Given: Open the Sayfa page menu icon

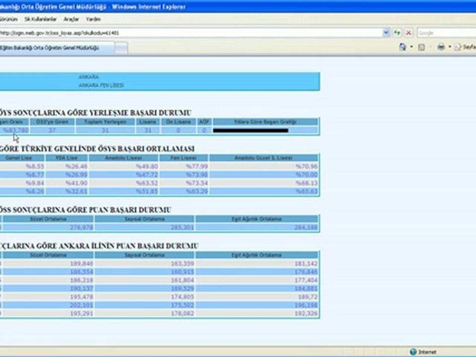Looking at the screenshot, I should 458,47.
